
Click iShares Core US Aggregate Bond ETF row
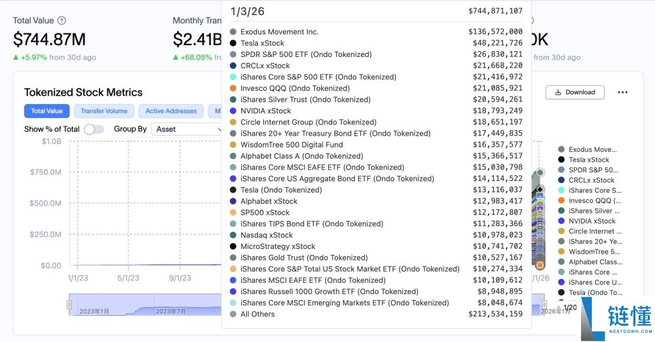pyautogui.click(x=376, y=178)
